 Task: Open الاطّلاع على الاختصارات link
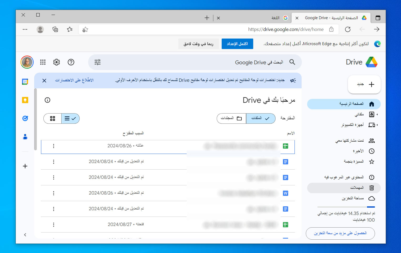coord(74,80)
